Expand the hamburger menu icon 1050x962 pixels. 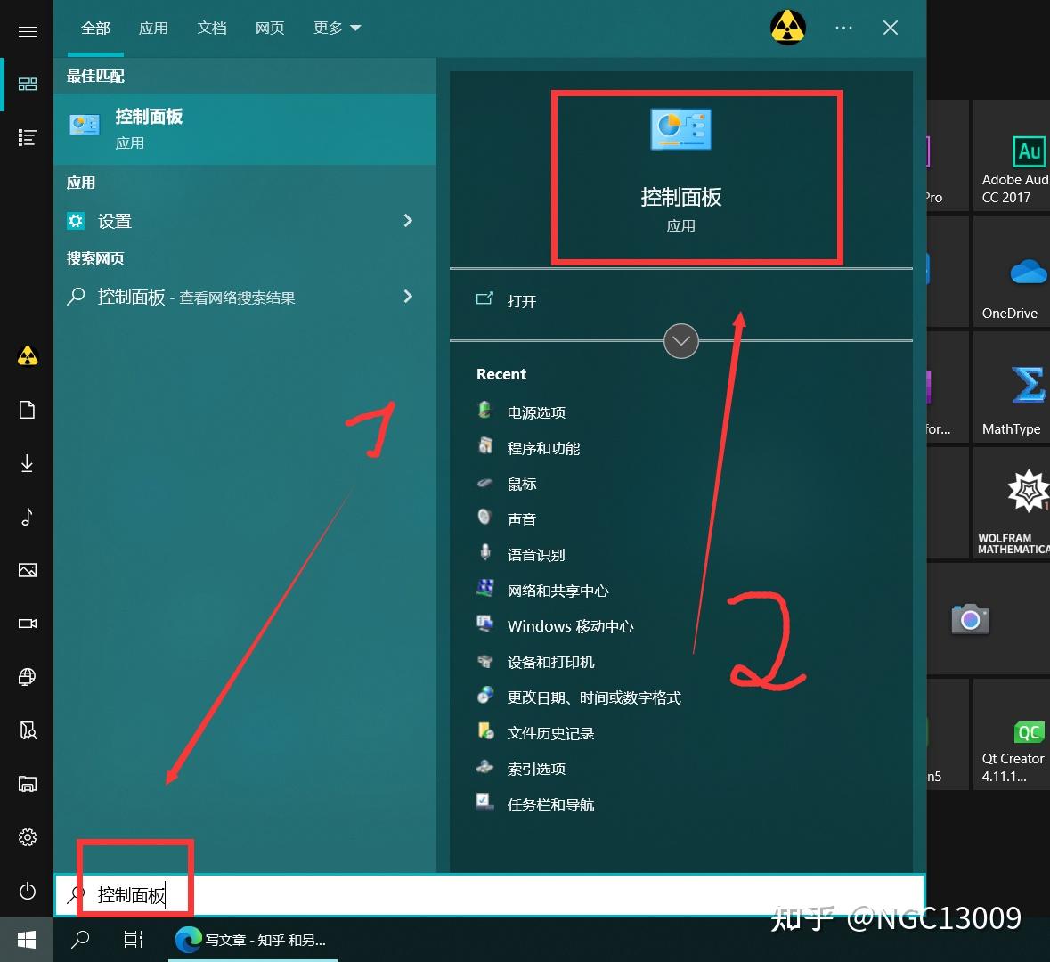27,31
